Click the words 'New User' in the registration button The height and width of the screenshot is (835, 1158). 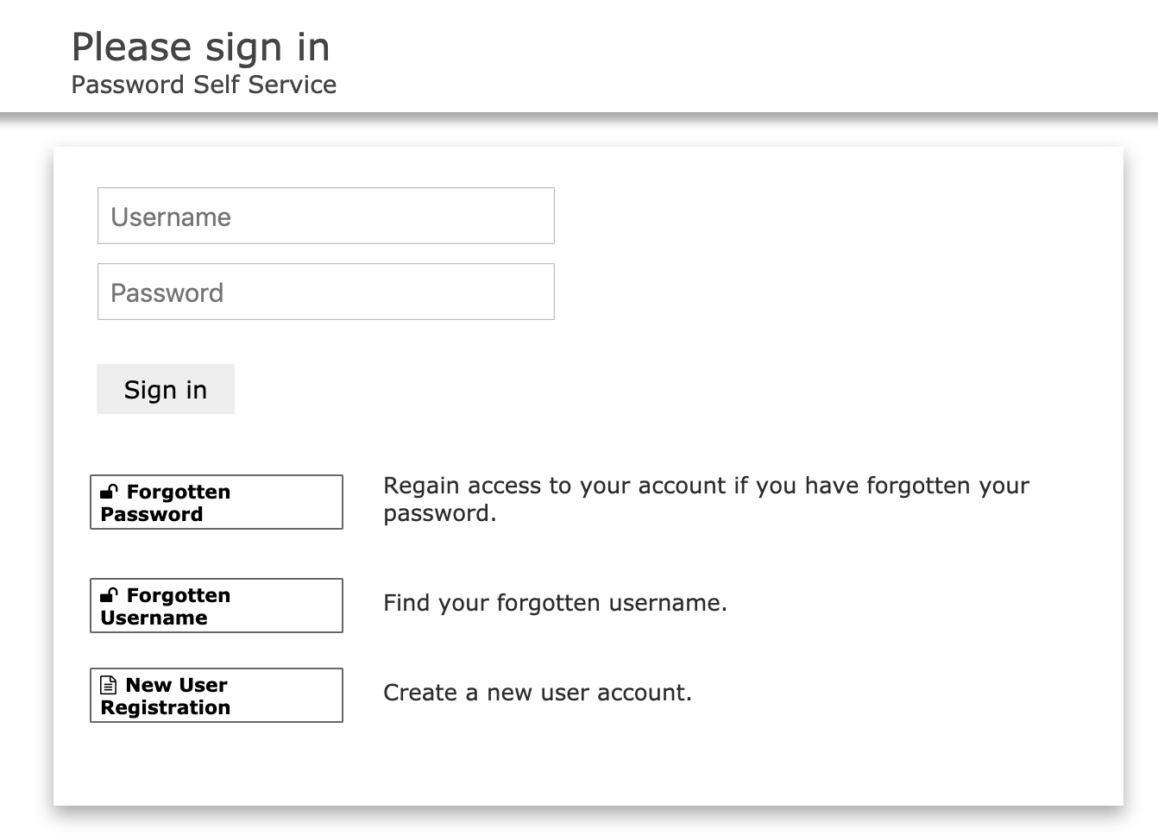176,685
